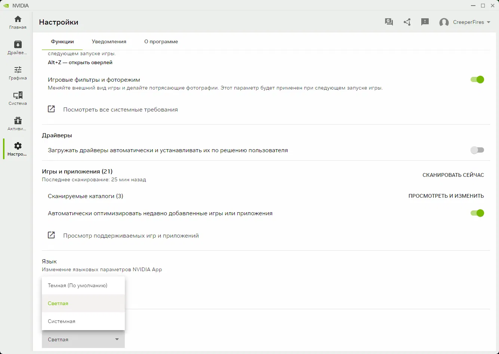Viewport: 499px width, 354px height.
Task: Click Изменение языковых параметров NVIDIA App text
Action: (102, 269)
